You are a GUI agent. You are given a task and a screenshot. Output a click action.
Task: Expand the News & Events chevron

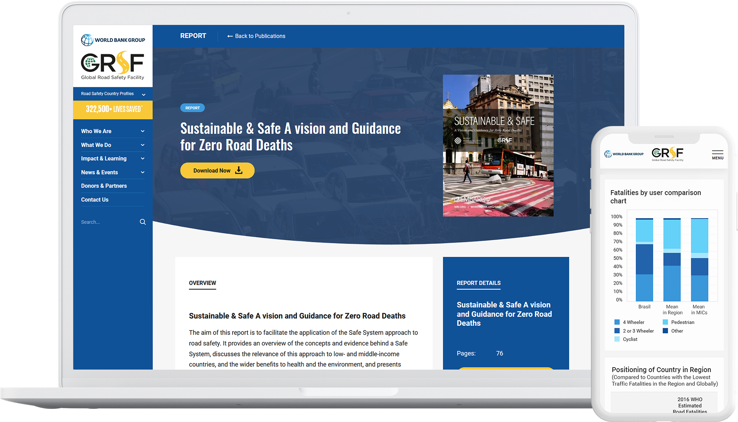click(143, 172)
